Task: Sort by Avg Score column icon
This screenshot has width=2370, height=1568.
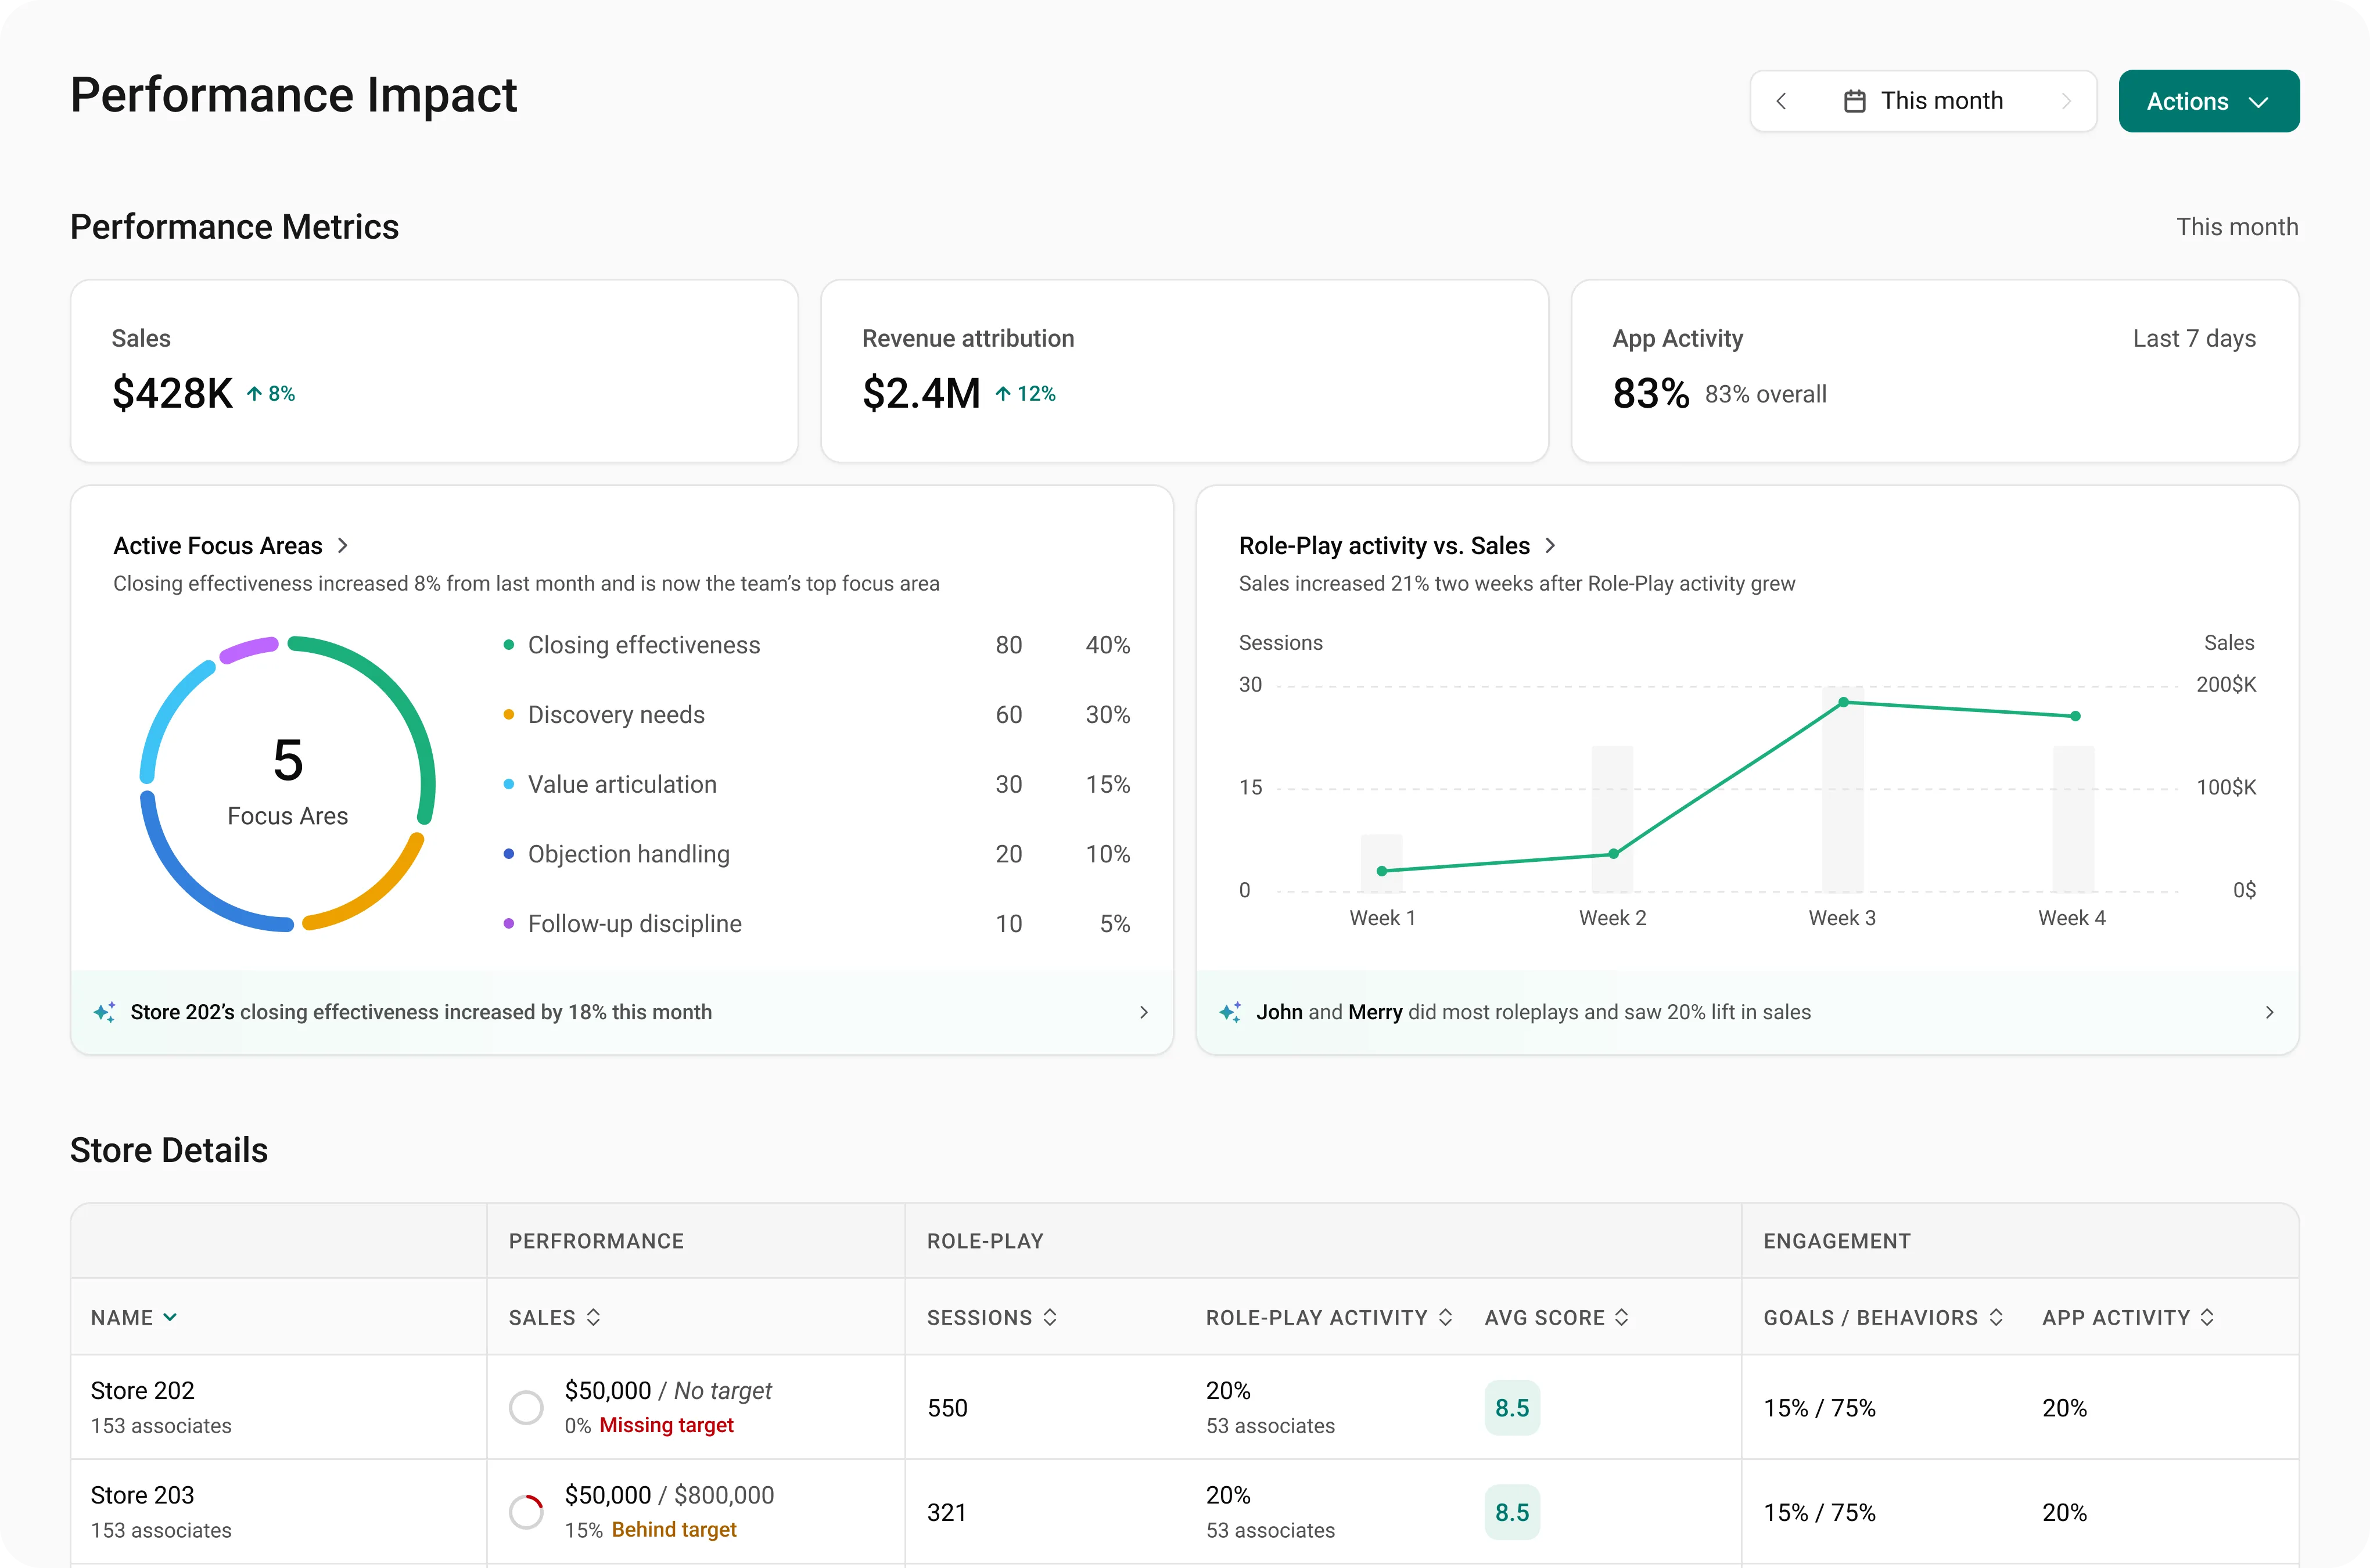Action: tap(1621, 1317)
